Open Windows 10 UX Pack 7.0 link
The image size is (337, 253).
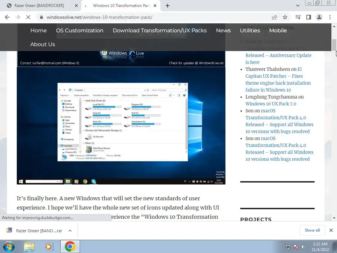pos(271,104)
